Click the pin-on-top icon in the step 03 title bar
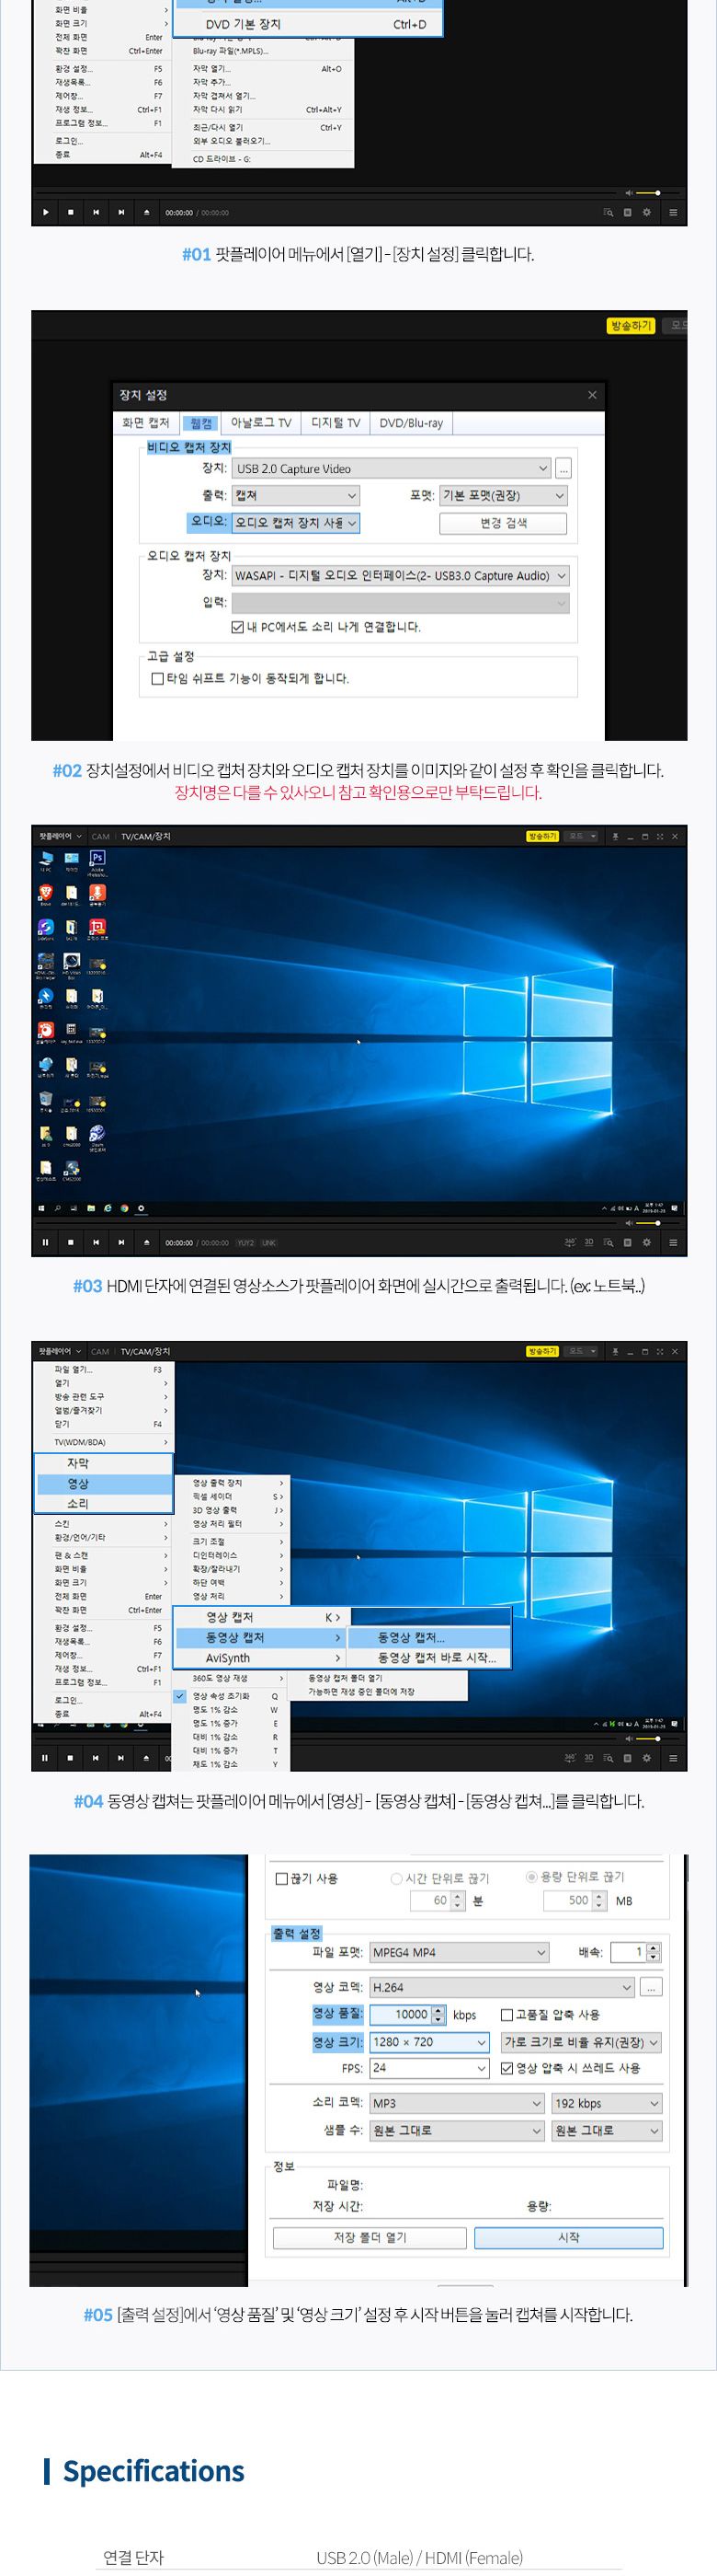Image resolution: width=717 pixels, height=2576 pixels. pos(615,836)
